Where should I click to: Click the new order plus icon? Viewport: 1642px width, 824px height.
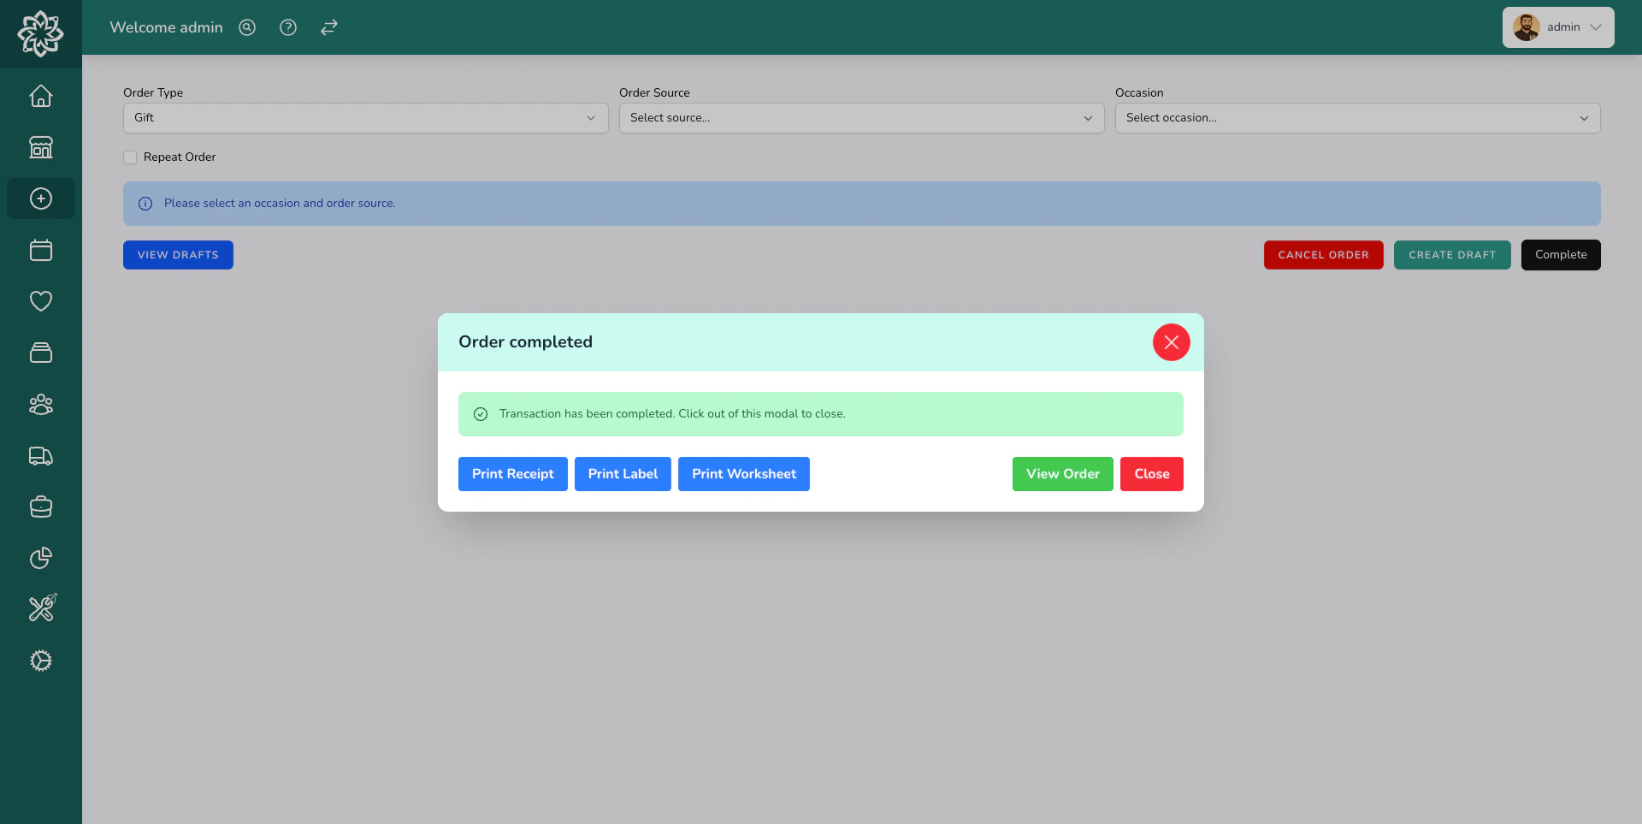click(x=40, y=199)
